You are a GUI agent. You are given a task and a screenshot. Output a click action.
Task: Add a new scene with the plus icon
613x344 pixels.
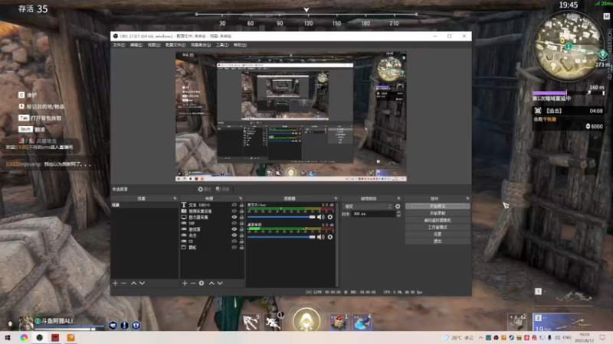116,283
